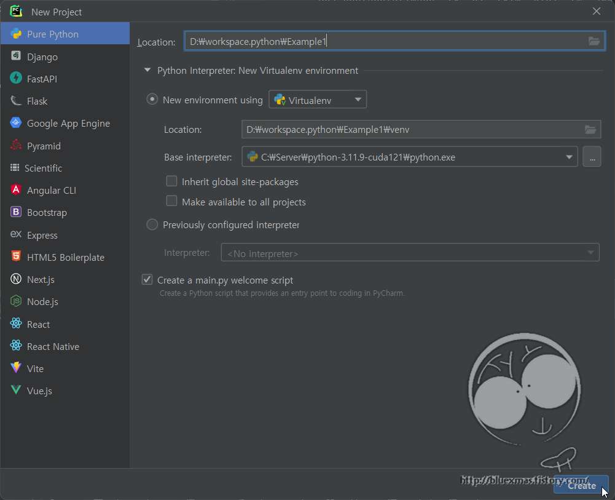The width and height of the screenshot is (615, 500).
Task: Close the New Project dialog
Action: click(x=596, y=11)
